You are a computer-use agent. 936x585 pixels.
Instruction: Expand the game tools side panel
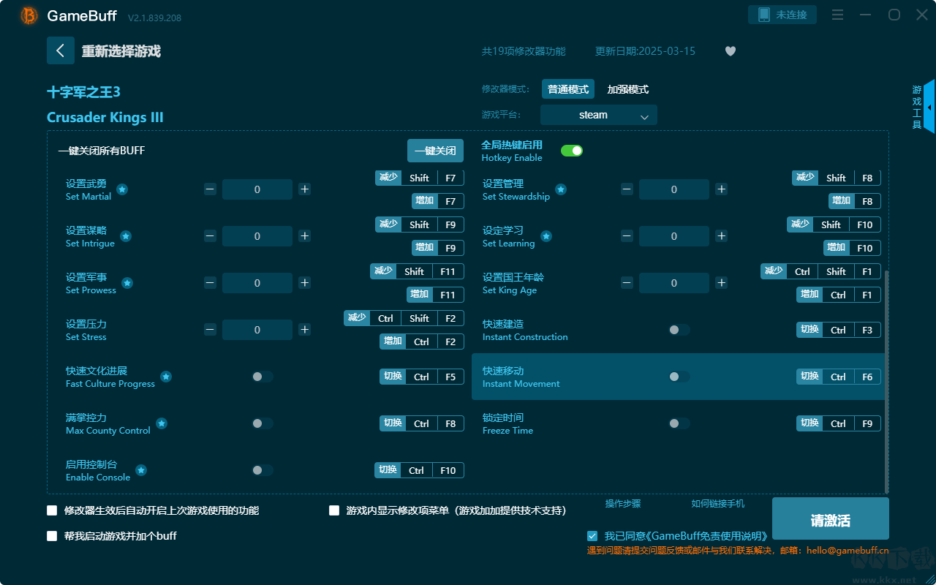[x=928, y=107]
